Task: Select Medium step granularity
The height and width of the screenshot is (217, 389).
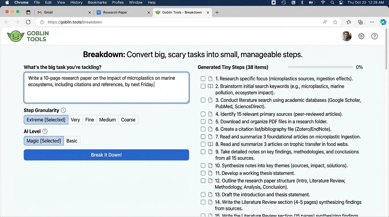Action: (x=107, y=120)
